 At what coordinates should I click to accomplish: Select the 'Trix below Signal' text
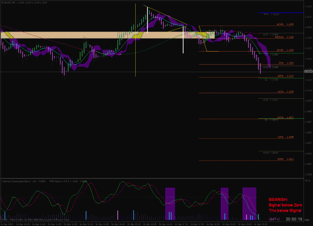(285, 210)
